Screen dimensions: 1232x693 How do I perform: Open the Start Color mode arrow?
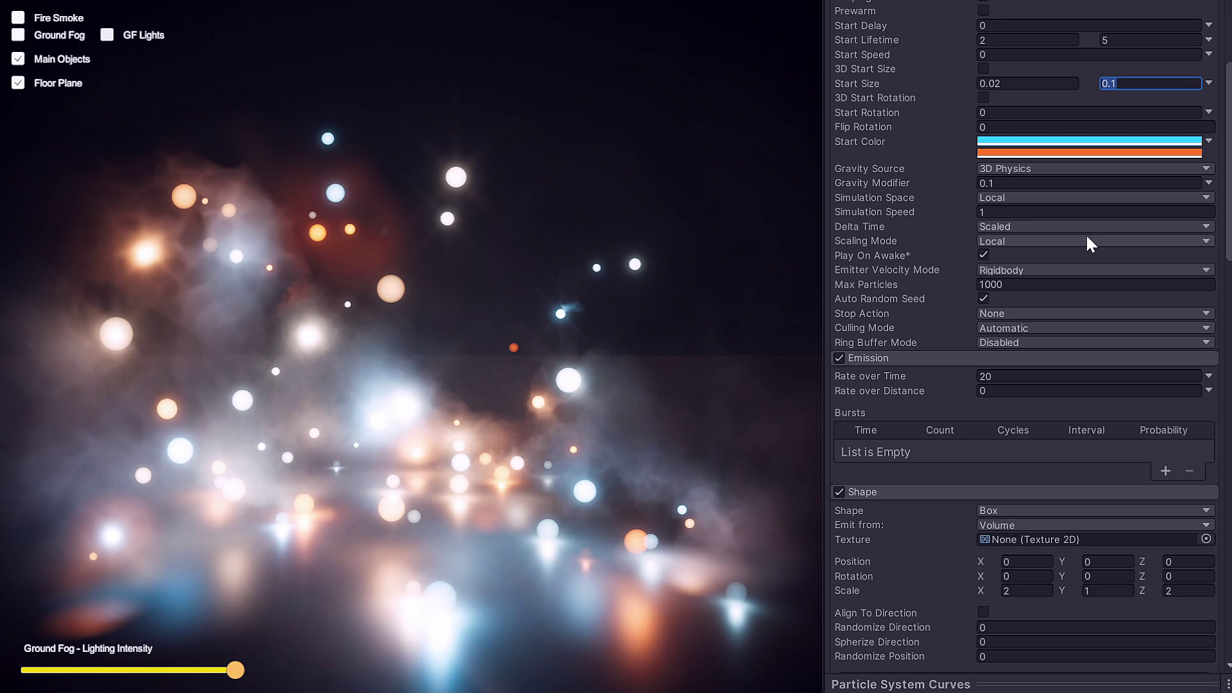[1209, 141]
